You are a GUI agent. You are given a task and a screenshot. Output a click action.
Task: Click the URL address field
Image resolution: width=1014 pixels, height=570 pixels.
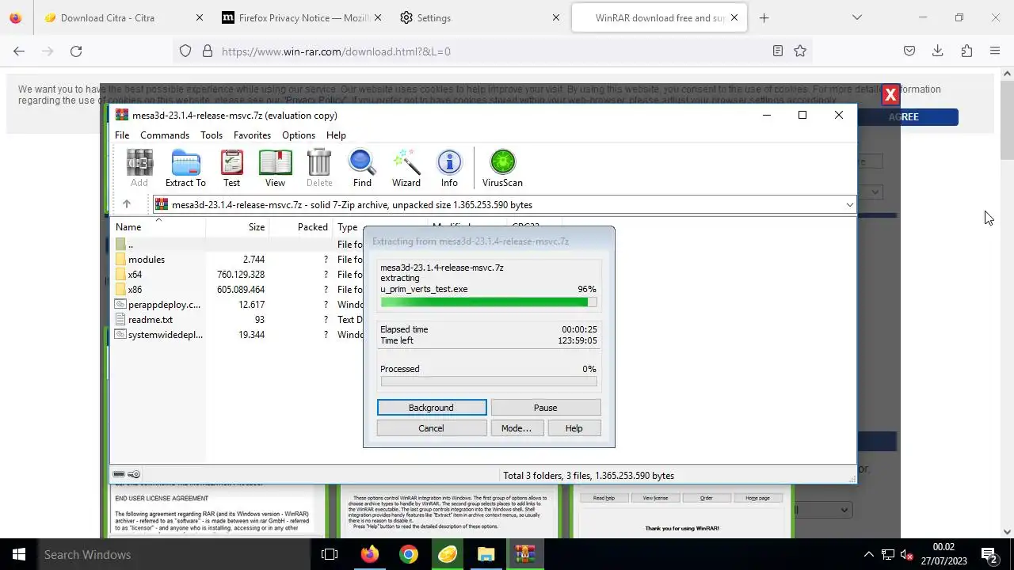[x=491, y=51]
